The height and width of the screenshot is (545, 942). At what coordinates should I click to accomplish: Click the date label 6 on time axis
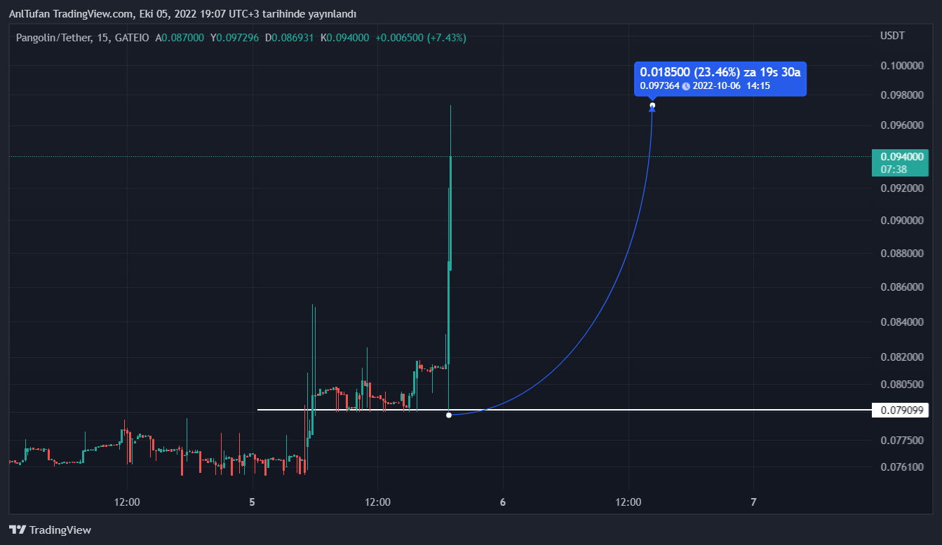503,502
